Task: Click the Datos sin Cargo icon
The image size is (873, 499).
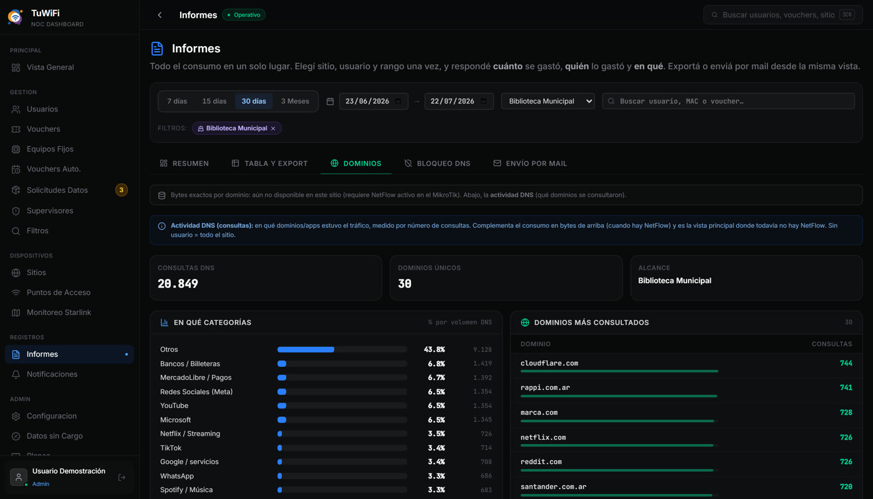Action: 16,436
